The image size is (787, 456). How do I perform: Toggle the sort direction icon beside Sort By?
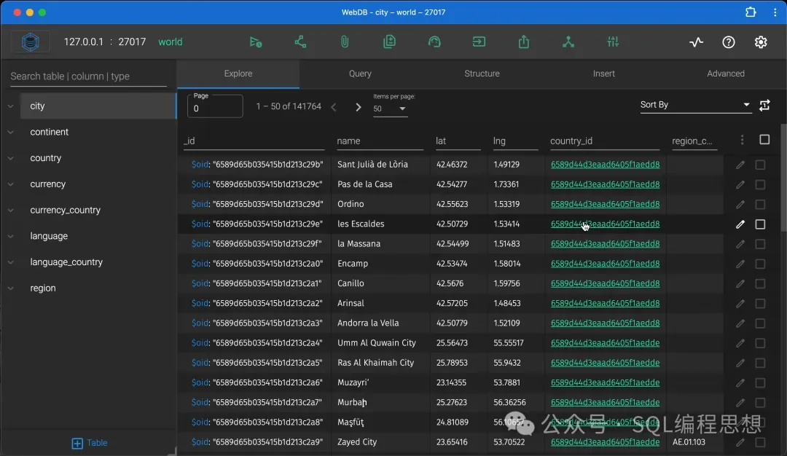point(764,106)
